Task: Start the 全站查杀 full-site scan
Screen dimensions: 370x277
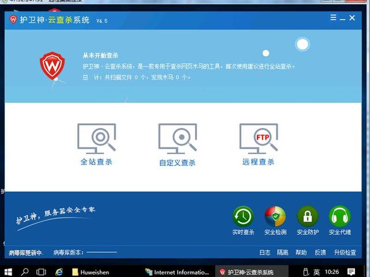Action: coord(96,144)
